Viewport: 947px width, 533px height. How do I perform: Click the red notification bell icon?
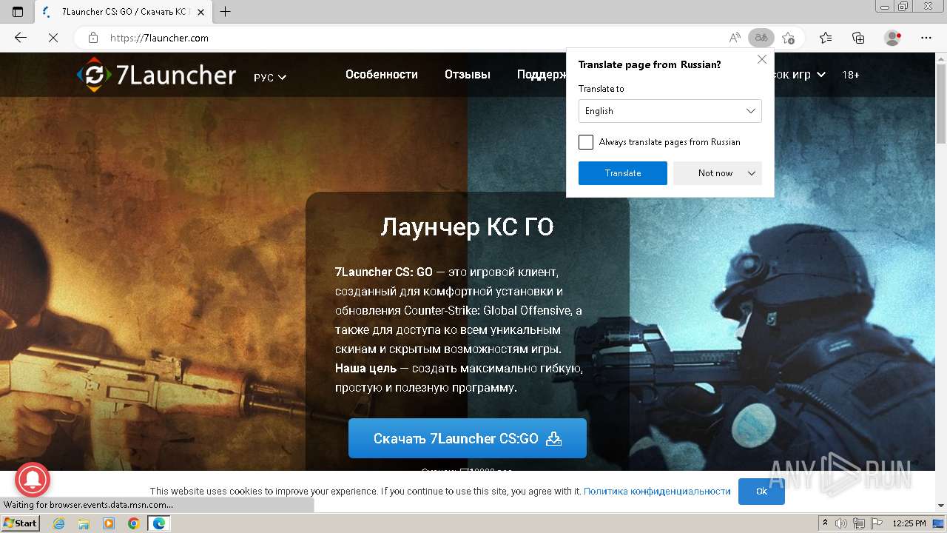pyautogui.click(x=32, y=480)
